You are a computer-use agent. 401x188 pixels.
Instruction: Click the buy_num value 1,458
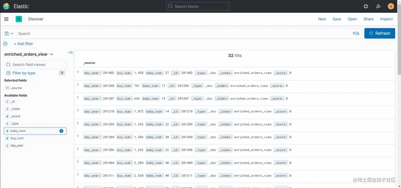[x=139, y=73]
